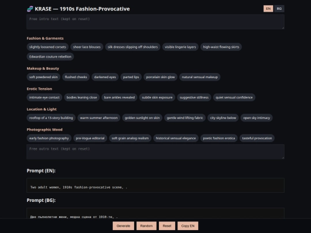Select 'darkened eyes' chip
The width and height of the screenshot is (311, 233).
coord(105,77)
